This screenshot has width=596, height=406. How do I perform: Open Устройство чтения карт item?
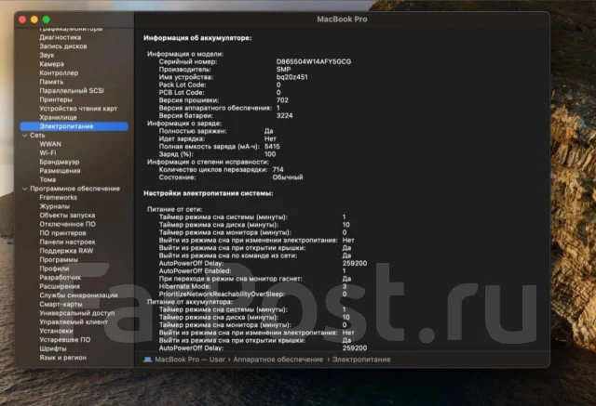(x=78, y=109)
